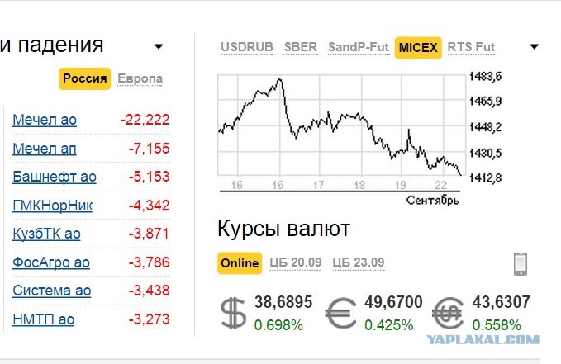
Task: Expand the gainers and losers dropdown arrow
Action: 159,46
